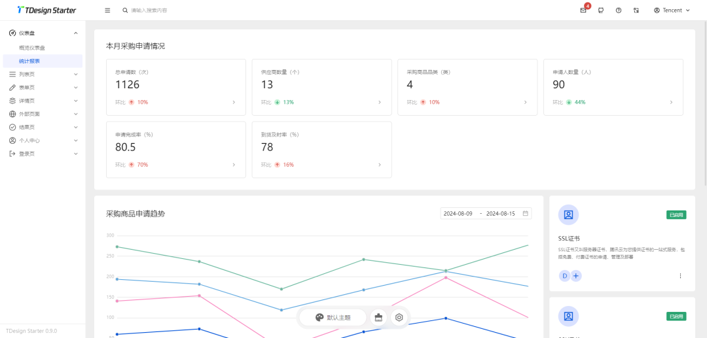Open the GitHub repository icon

[601, 10]
